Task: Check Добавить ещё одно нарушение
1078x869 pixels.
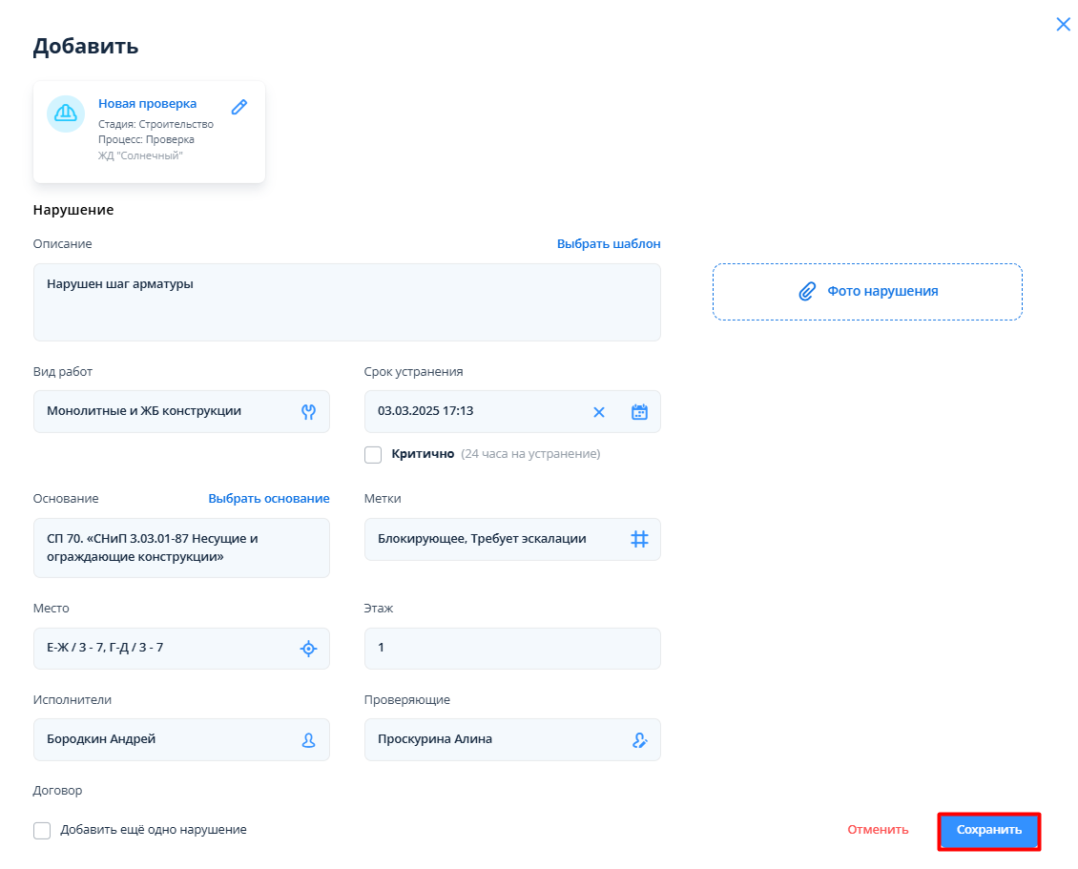Action: 42,830
